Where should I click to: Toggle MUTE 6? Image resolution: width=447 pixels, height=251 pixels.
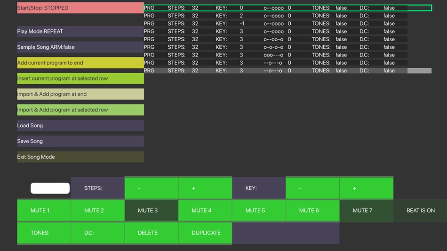pos(312,210)
